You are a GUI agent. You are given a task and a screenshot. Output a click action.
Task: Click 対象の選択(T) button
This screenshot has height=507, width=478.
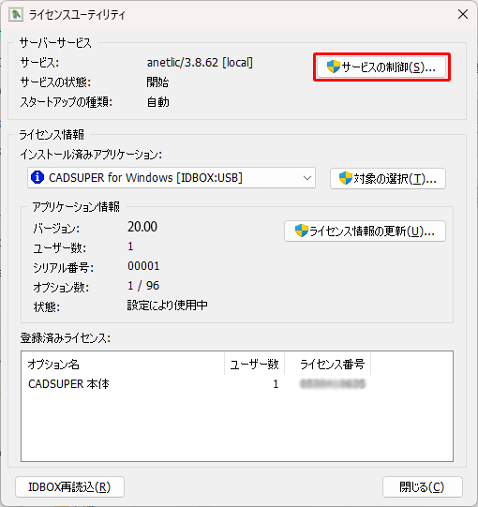point(388,178)
